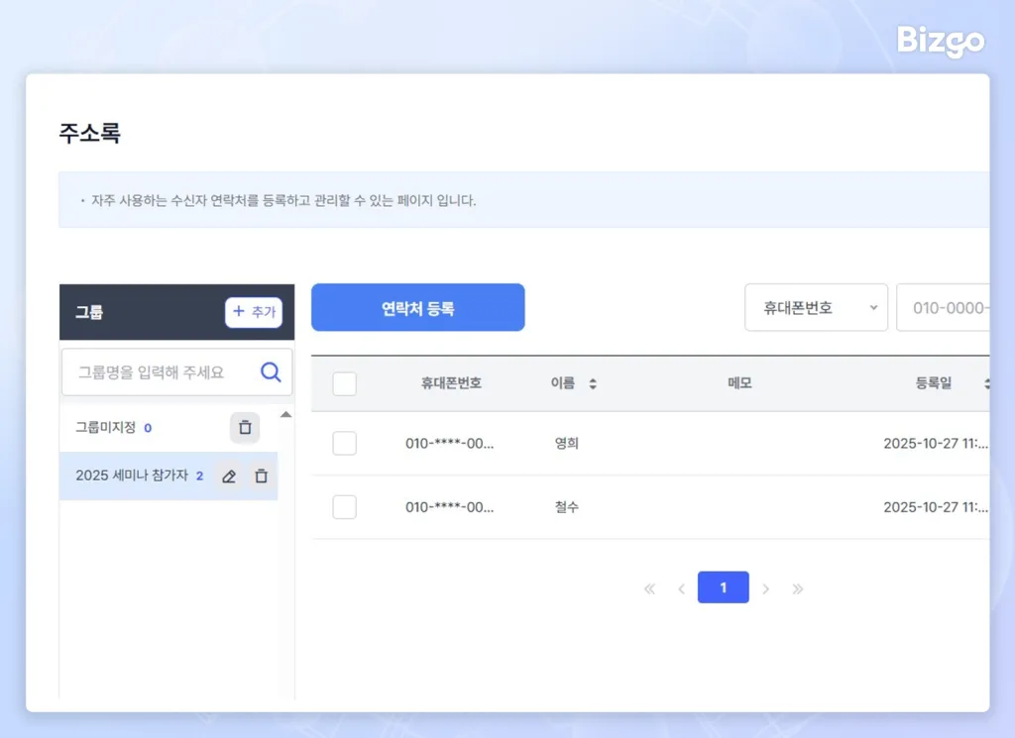This screenshot has width=1015, height=738.
Task: Return to the first page with the double-left arrow
Action: click(649, 587)
